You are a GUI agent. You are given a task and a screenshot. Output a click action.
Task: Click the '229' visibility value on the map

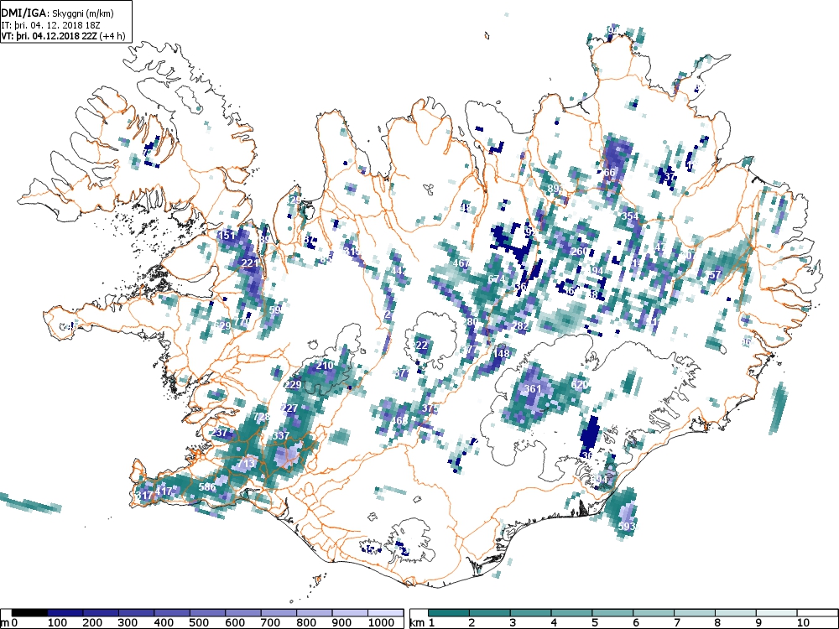pyautogui.click(x=293, y=385)
